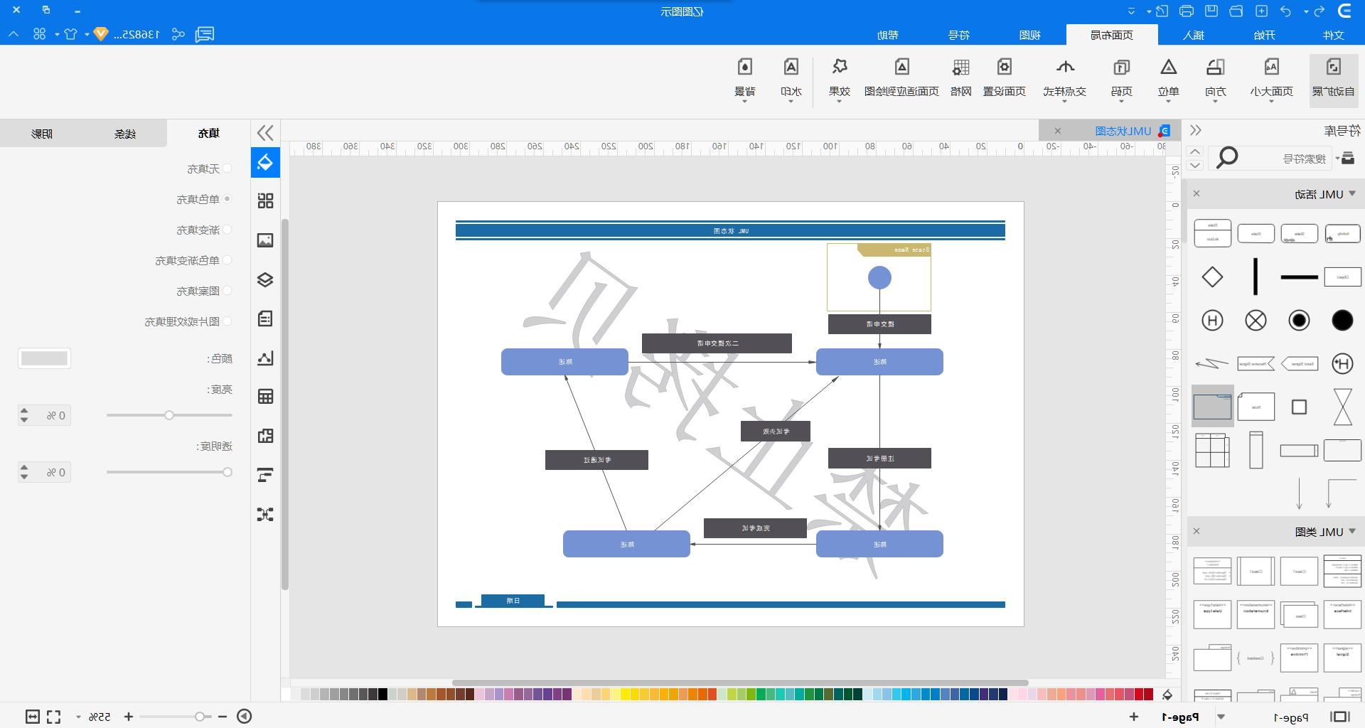Open the page document sidebar panel icon

[x=265, y=318]
